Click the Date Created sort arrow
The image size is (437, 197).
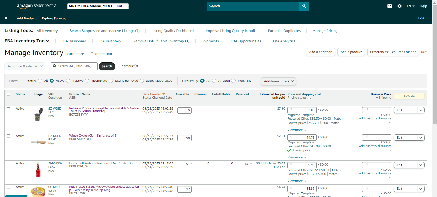[x=164, y=94]
